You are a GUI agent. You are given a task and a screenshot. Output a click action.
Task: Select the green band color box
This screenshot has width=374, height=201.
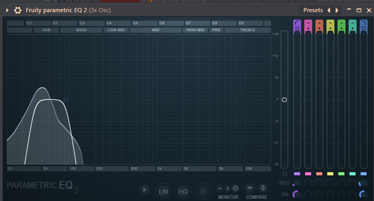(341, 174)
